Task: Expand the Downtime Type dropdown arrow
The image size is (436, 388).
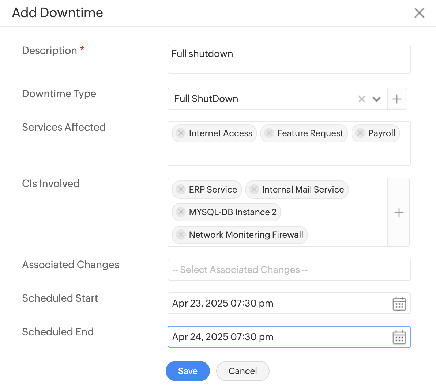Action: [x=376, y=99]
